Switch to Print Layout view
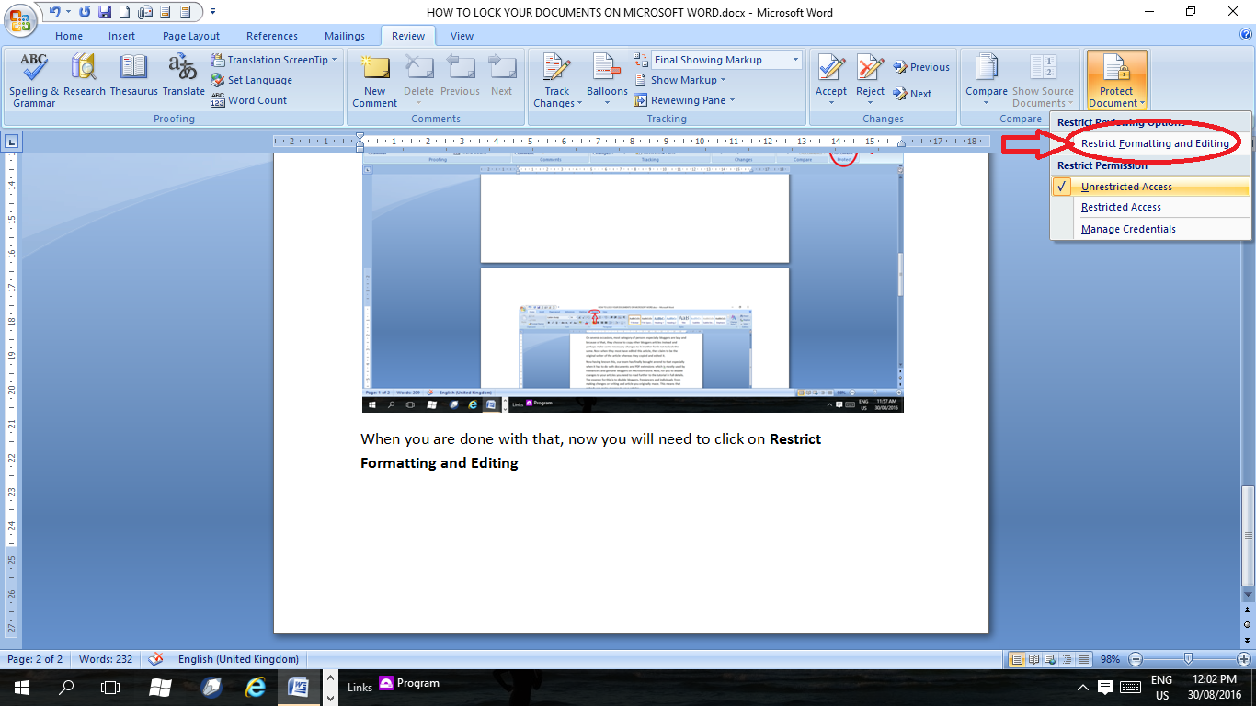Image resolution: width=1256 pixels, height=706 pixels. coord(1017,659)
